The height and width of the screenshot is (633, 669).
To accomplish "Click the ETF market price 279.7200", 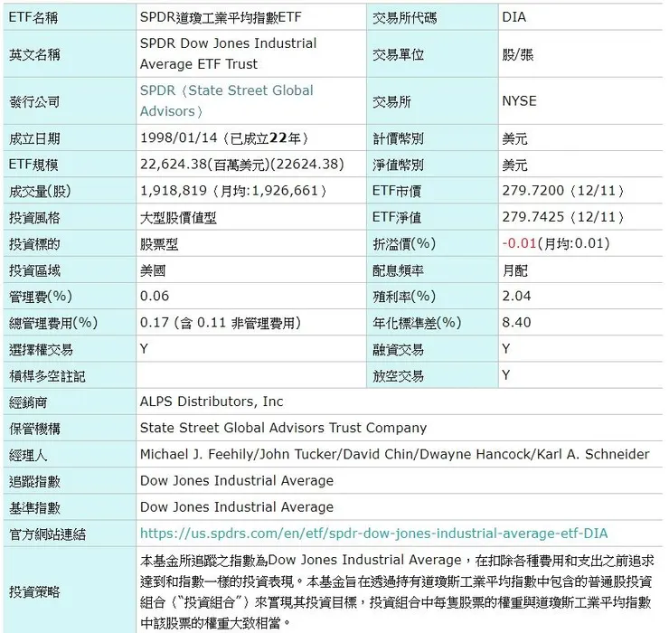I will click(x=532, y=191).
